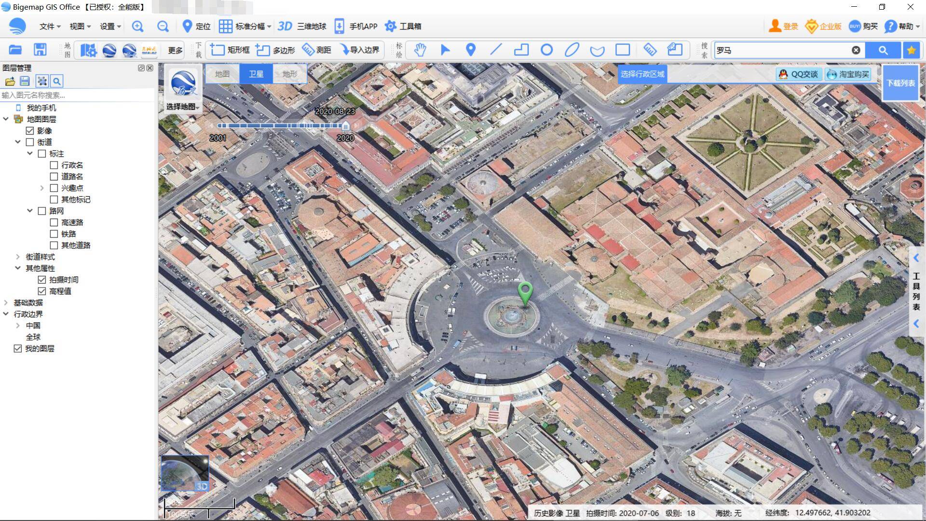Click the 3D globe thumbnail on map
Image resolution: width=926 pixels, height=521 pixels.
coord(185,473)
